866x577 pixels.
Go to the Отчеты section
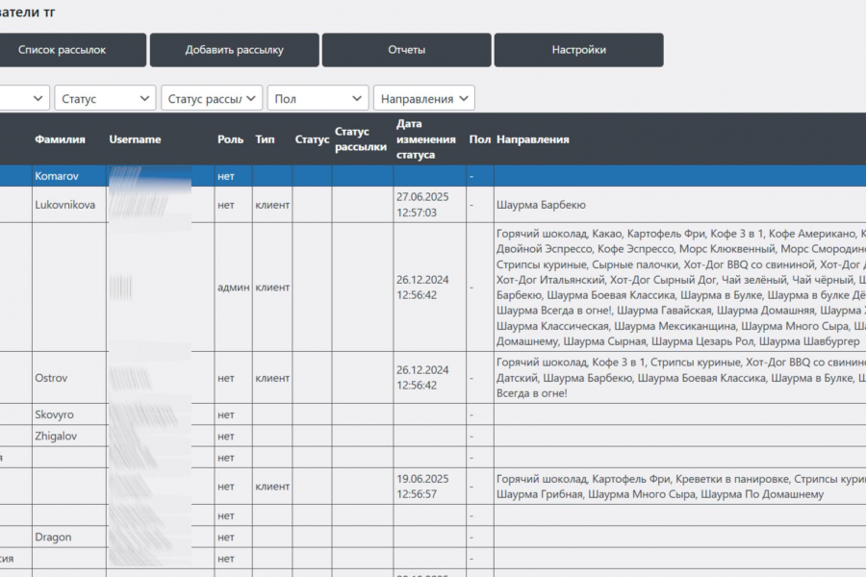click(406, 50)
